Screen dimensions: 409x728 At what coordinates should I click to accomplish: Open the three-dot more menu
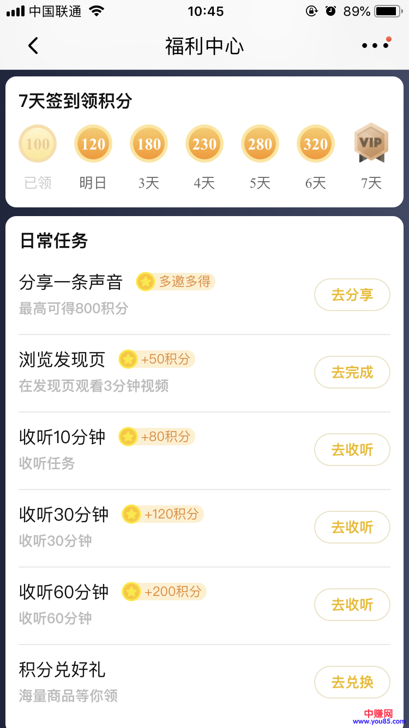375,46
